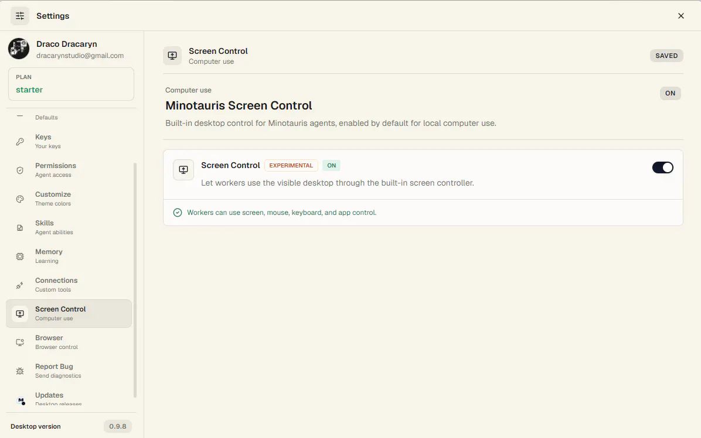Image resolution: width=701 pixels, height=438 pixels.
Task: Click the 'Let workers use the visible desktop' description
Action: pos(338,183)
